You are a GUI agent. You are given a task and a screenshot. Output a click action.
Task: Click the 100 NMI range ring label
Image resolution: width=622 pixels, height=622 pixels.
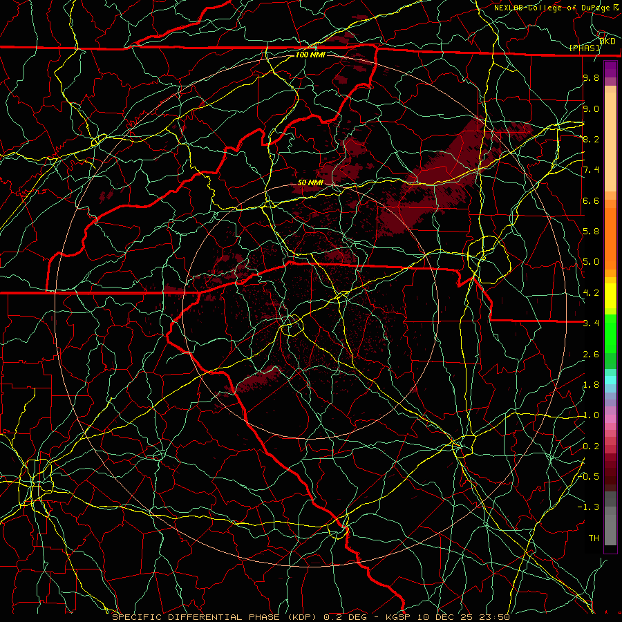pyautogui.click(x=310, y=55)
